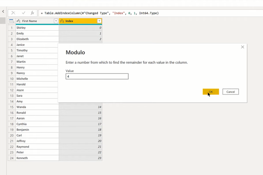This screenshot has height=175, width=263.
Task: Select cell containing Sara
Action: [x=37, y=96]
